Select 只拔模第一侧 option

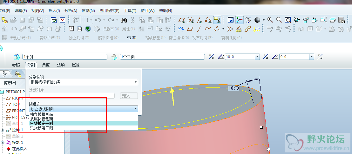point(84,123)
